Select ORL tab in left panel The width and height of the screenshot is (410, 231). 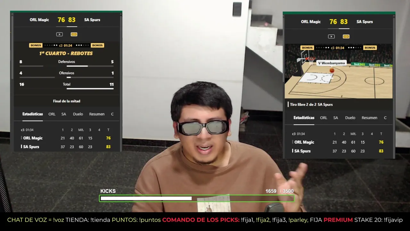coord(52,114)
